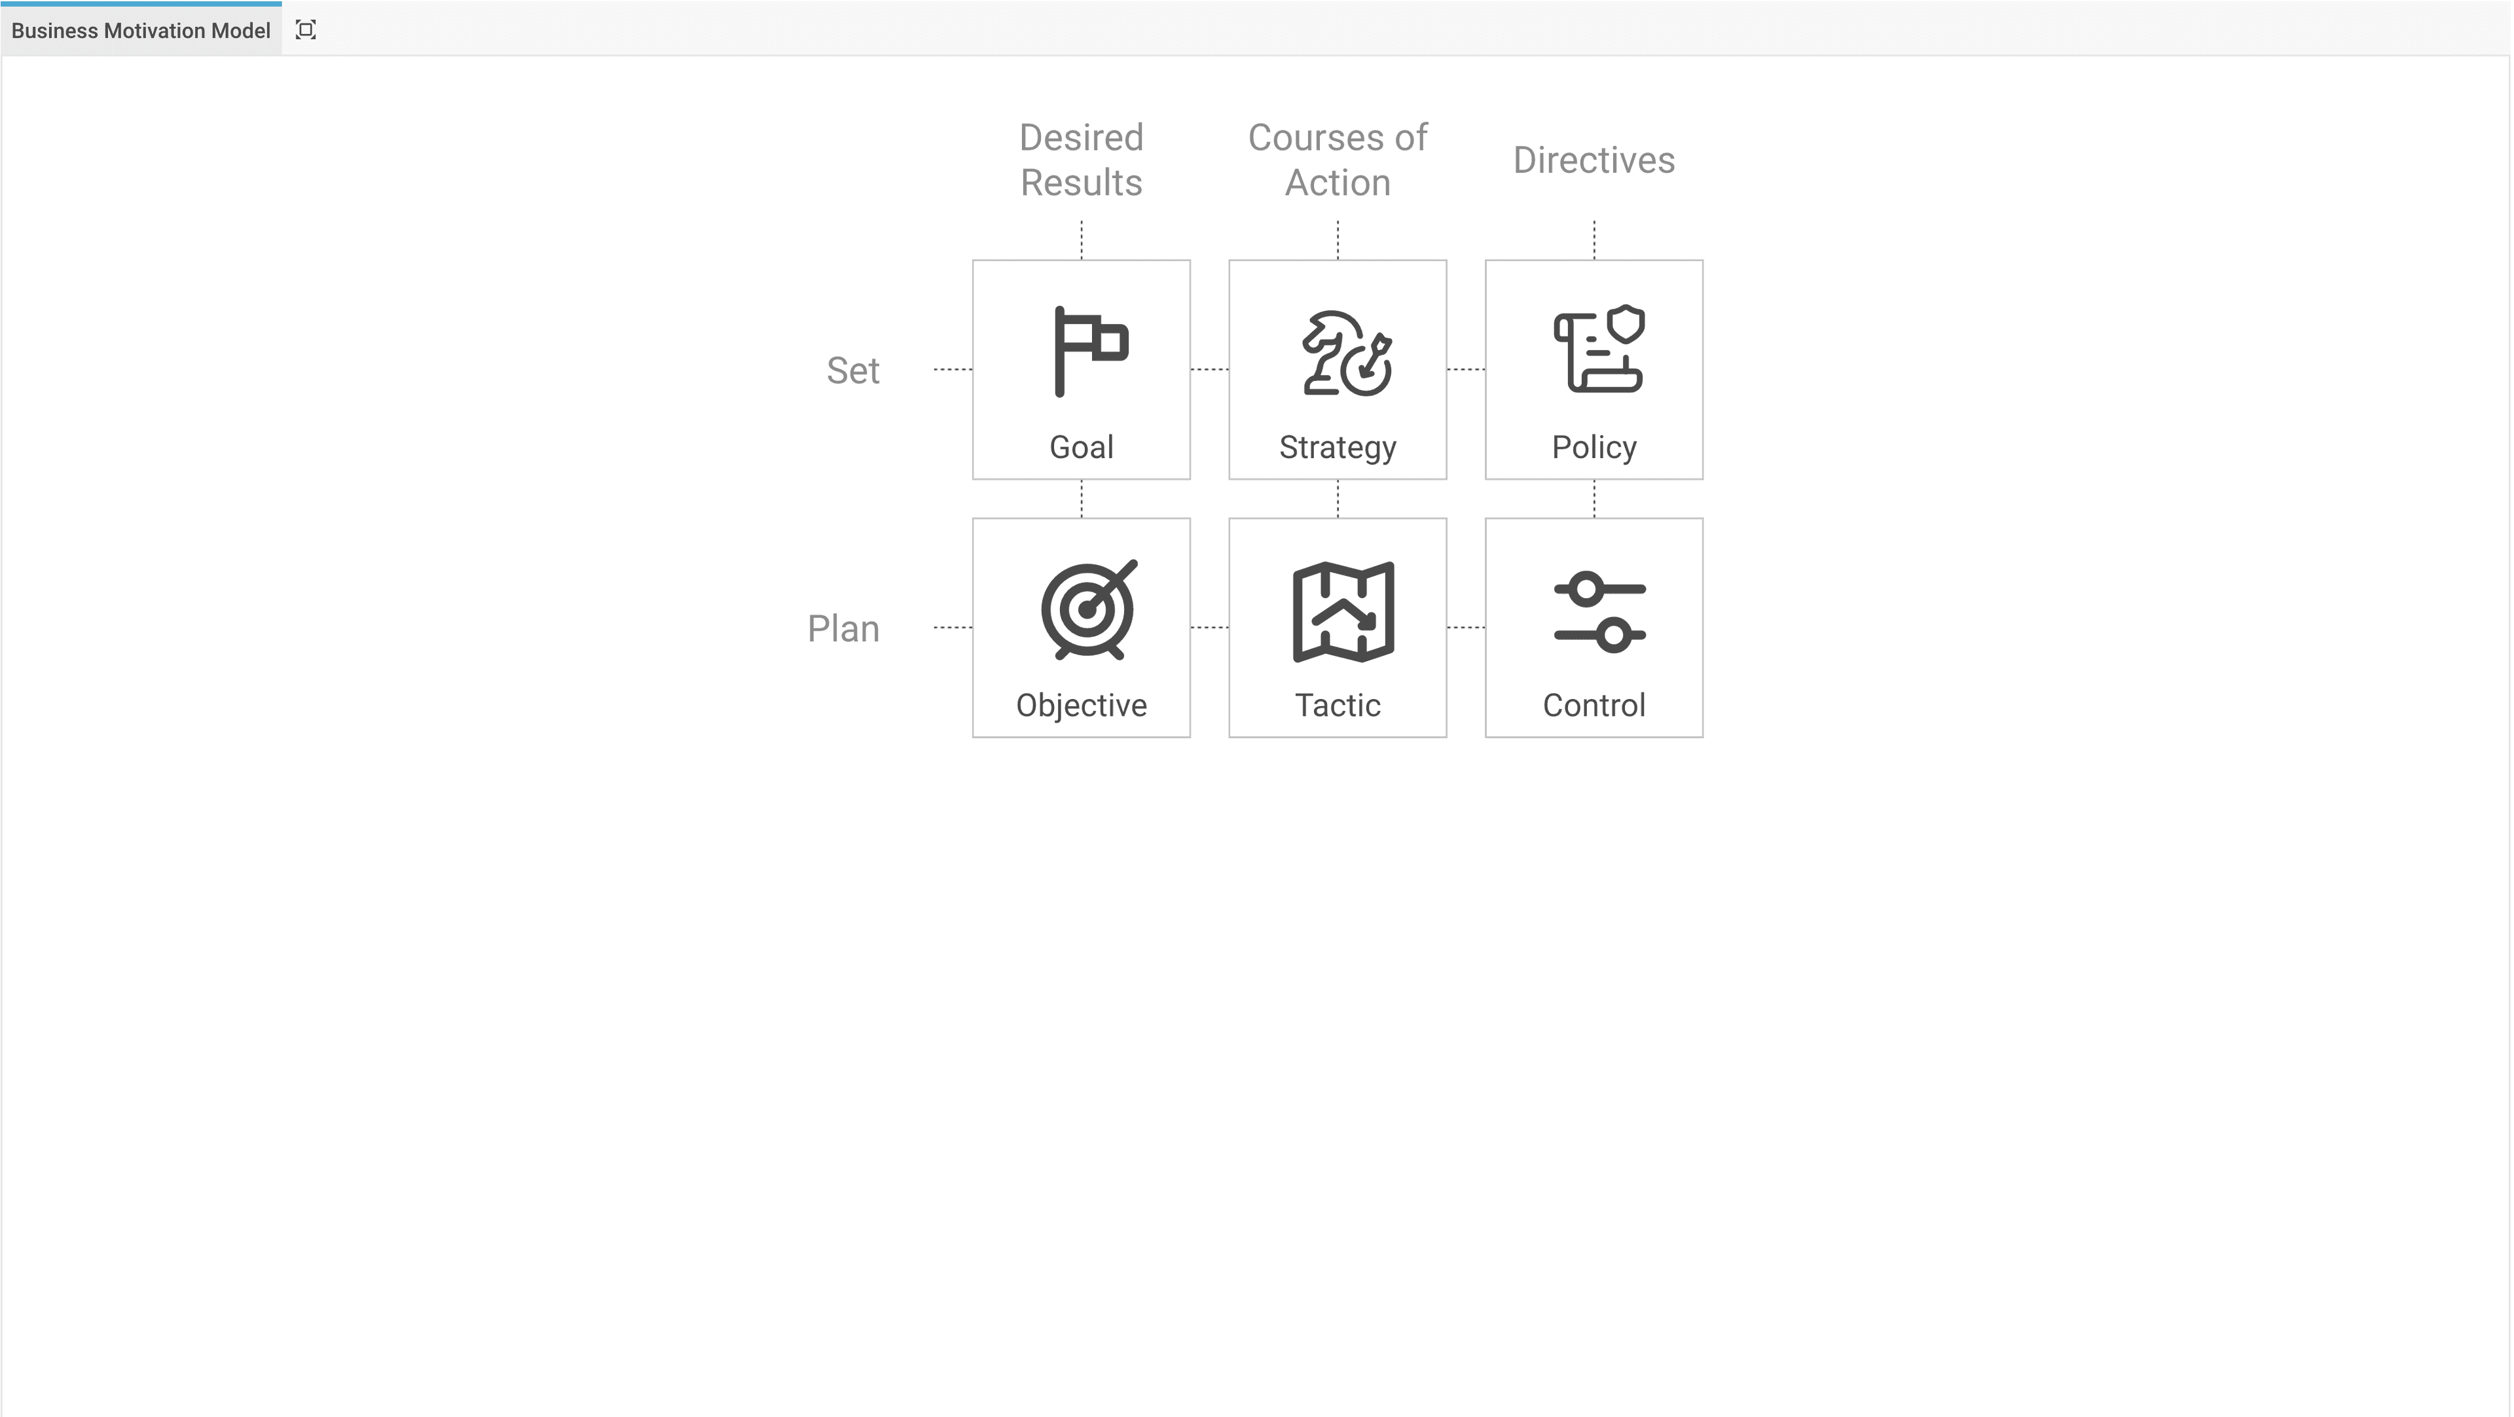
Task: Open the Policy scroll shield icon
Action: click(x=1599, y=350)
